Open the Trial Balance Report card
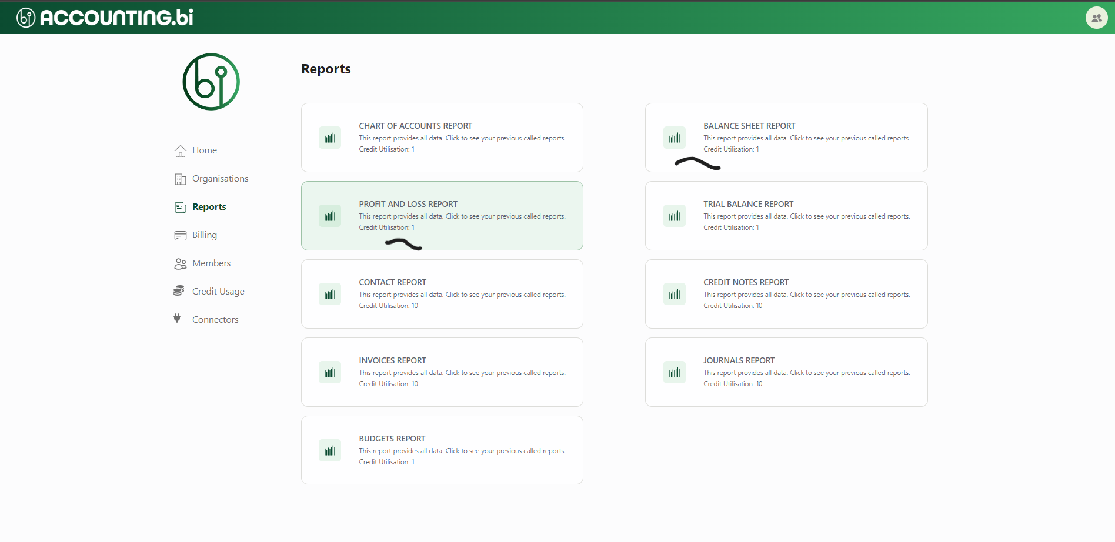Screen dimensions: 1115x542 point(786,215)
